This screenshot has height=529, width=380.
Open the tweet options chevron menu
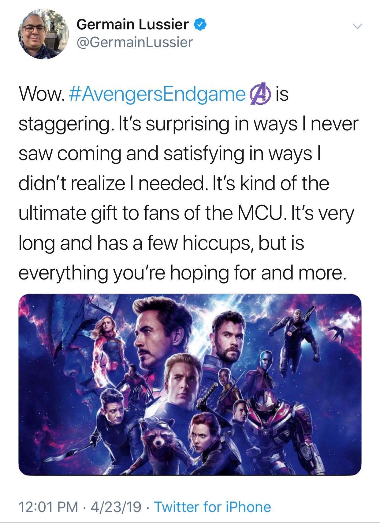(x=356, y=27)
